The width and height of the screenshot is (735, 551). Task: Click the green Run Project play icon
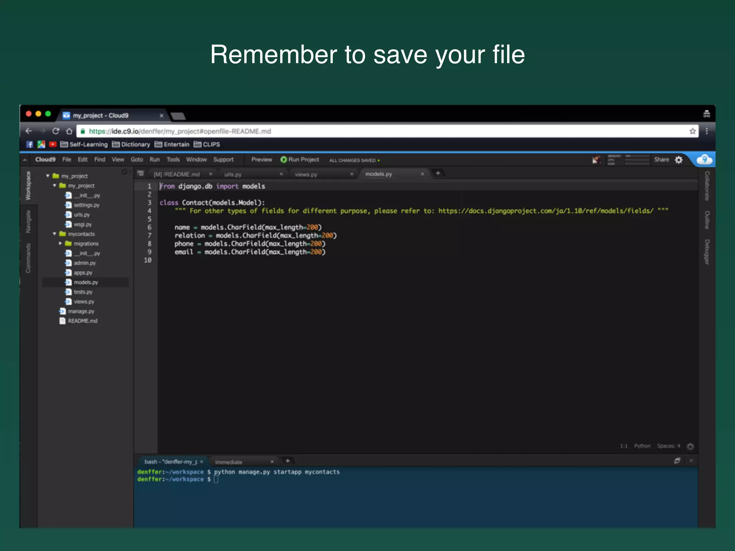(x=284, y=160)
